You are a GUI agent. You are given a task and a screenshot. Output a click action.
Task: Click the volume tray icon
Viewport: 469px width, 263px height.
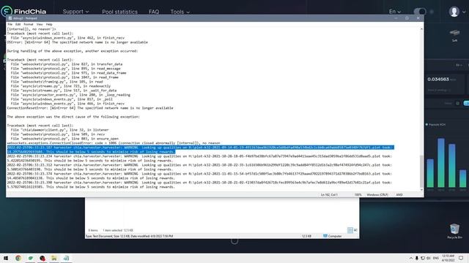pos(428,258)
